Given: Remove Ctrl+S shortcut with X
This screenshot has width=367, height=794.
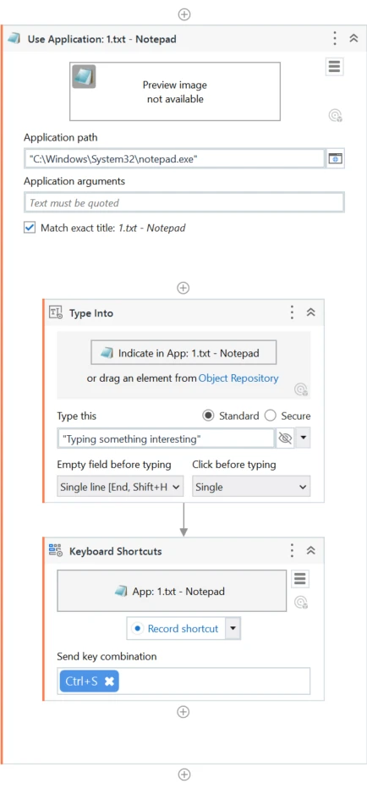Looking at the screenshot, I should click(109, 681).
